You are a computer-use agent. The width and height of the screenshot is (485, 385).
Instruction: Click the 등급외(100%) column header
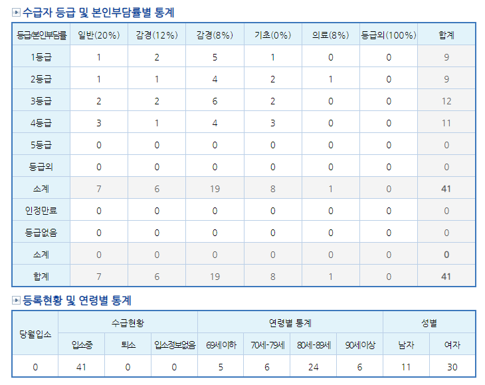pyautogui.click(x=389, y=35)
